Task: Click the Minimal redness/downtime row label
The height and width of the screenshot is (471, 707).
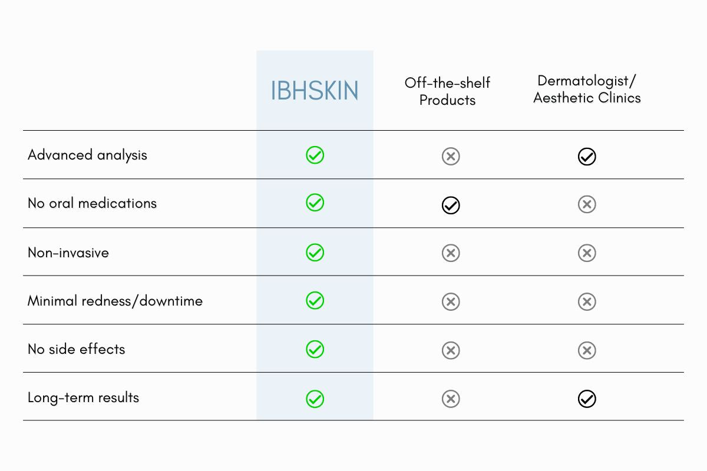Action: click(115, 301)
